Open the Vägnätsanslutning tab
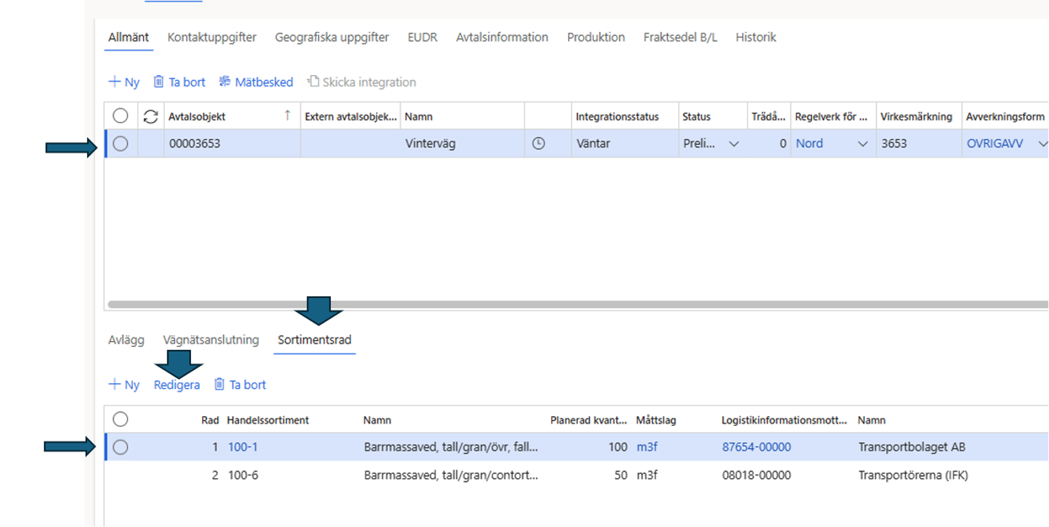1049x527 pixels. pyautogui.click(x=211, y=340)
